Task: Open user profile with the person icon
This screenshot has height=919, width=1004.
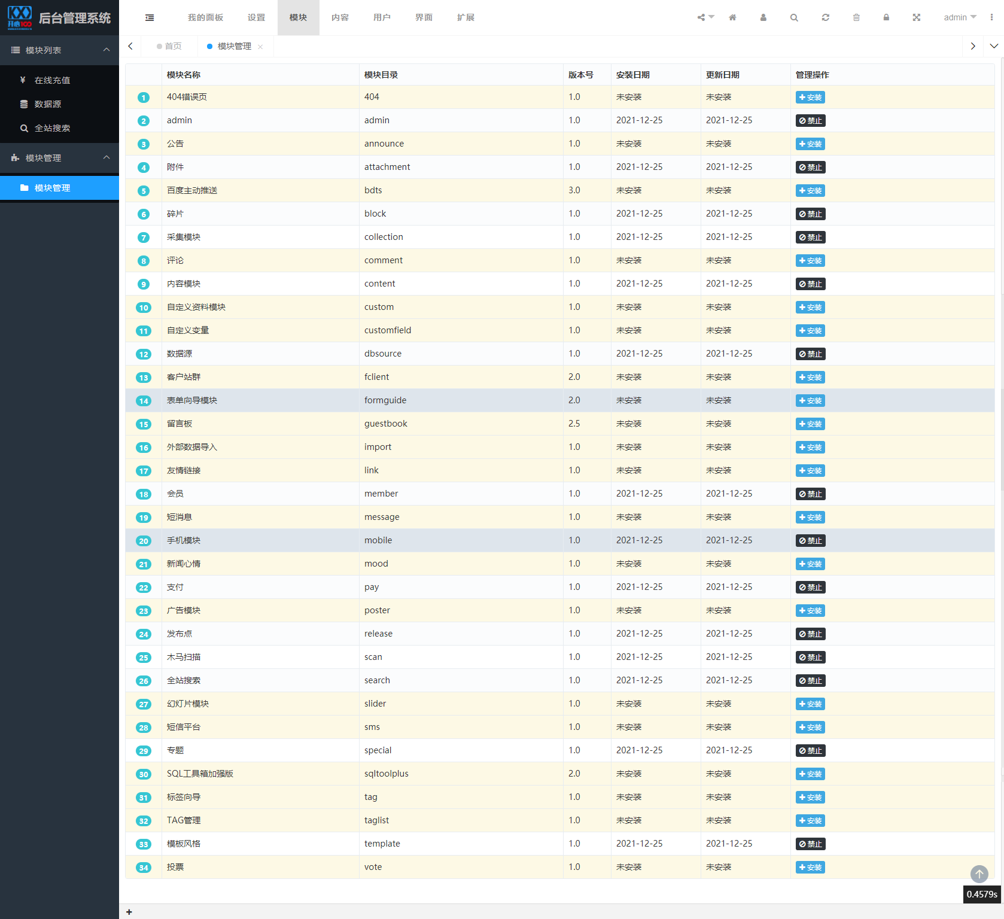Action: [x=763, y=17]
